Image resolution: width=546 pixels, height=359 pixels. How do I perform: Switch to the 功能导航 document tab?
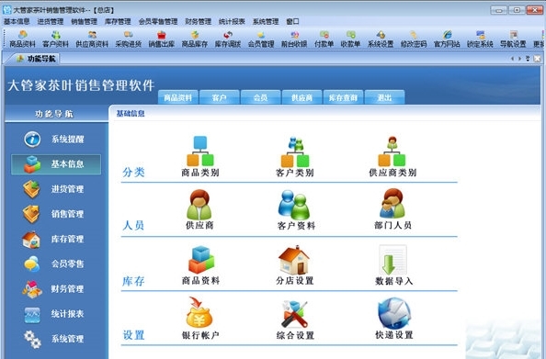36,59
